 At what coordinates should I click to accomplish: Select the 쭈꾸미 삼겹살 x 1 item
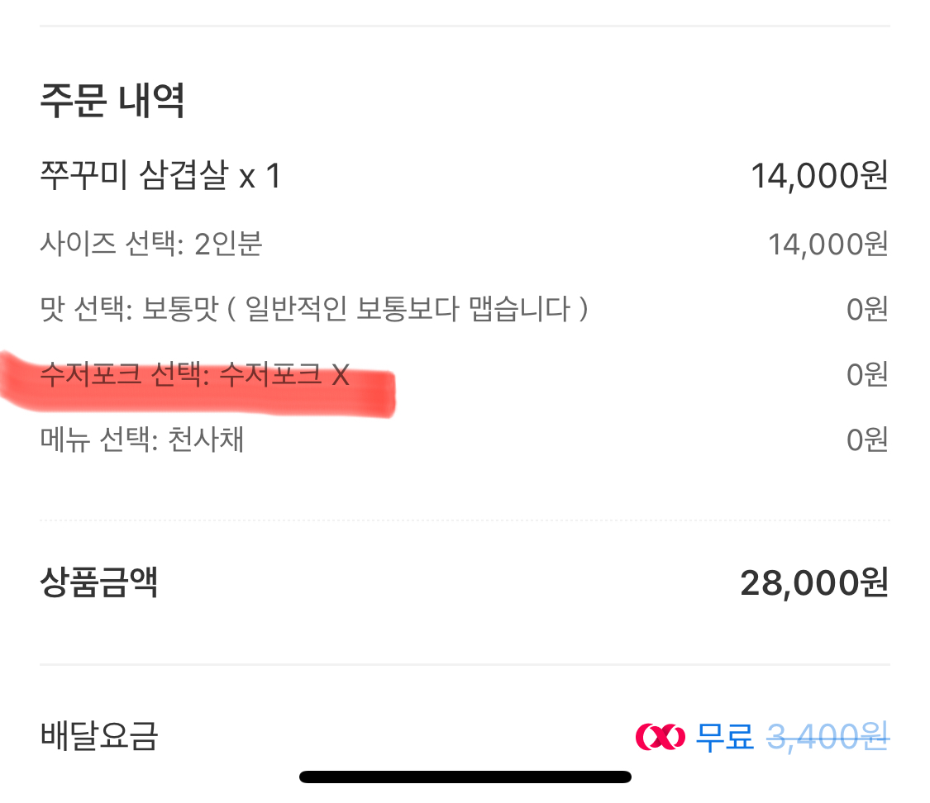coord(160,176)
